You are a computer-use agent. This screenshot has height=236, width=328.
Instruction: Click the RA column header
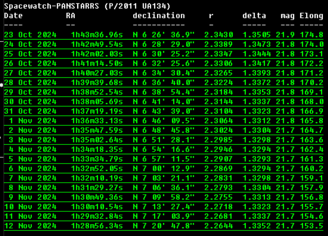[x=71, y=16]
